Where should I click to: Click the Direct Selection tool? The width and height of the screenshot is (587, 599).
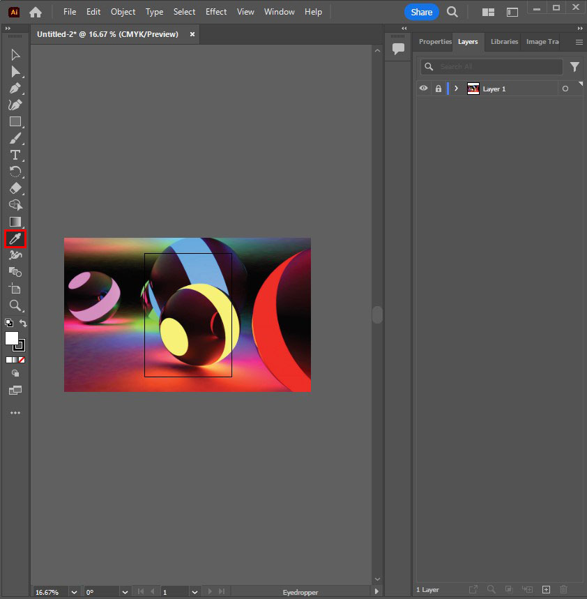tap(15, 72)
